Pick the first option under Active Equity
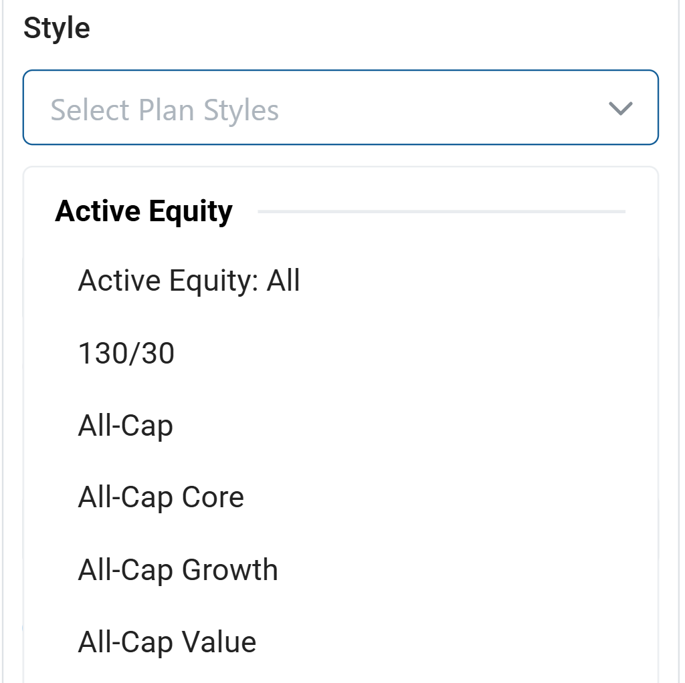Screen dimensions: 685x683 point(189,281)
